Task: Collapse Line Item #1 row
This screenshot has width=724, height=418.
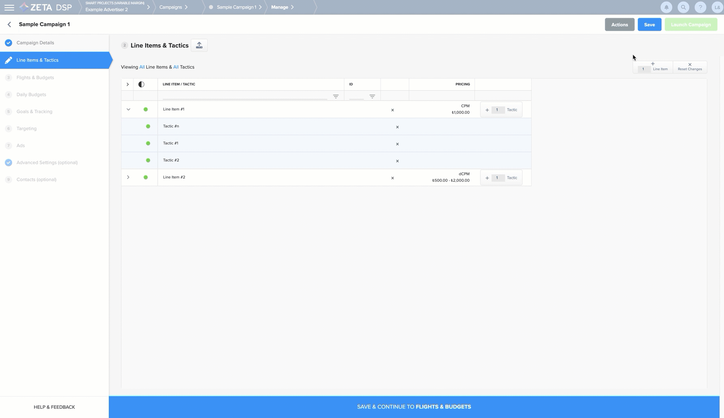Action: tap(128, 109)
